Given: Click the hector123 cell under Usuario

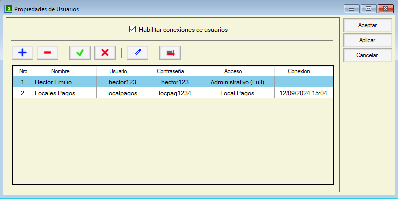Looking at the screenshot, I should pyautogui.click(x=123, y=82).
